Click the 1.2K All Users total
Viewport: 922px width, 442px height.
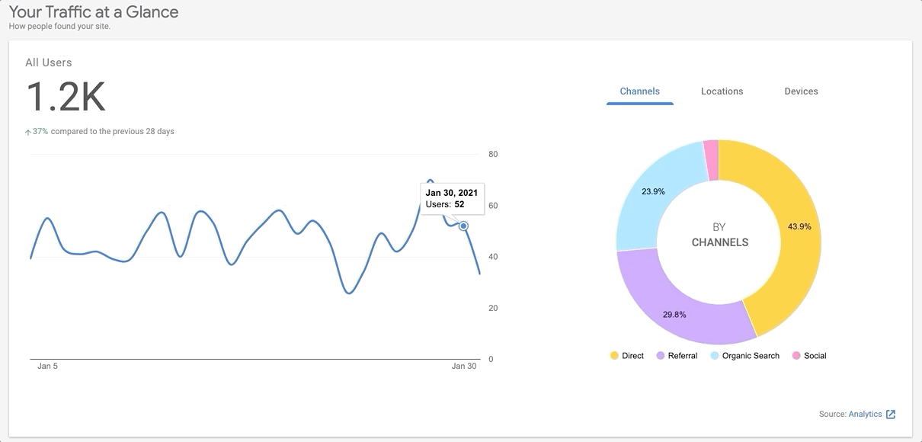point(66,98)
